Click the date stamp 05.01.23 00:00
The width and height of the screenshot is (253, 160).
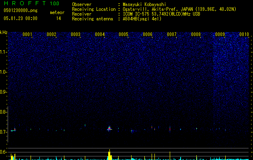click(21, 18)
